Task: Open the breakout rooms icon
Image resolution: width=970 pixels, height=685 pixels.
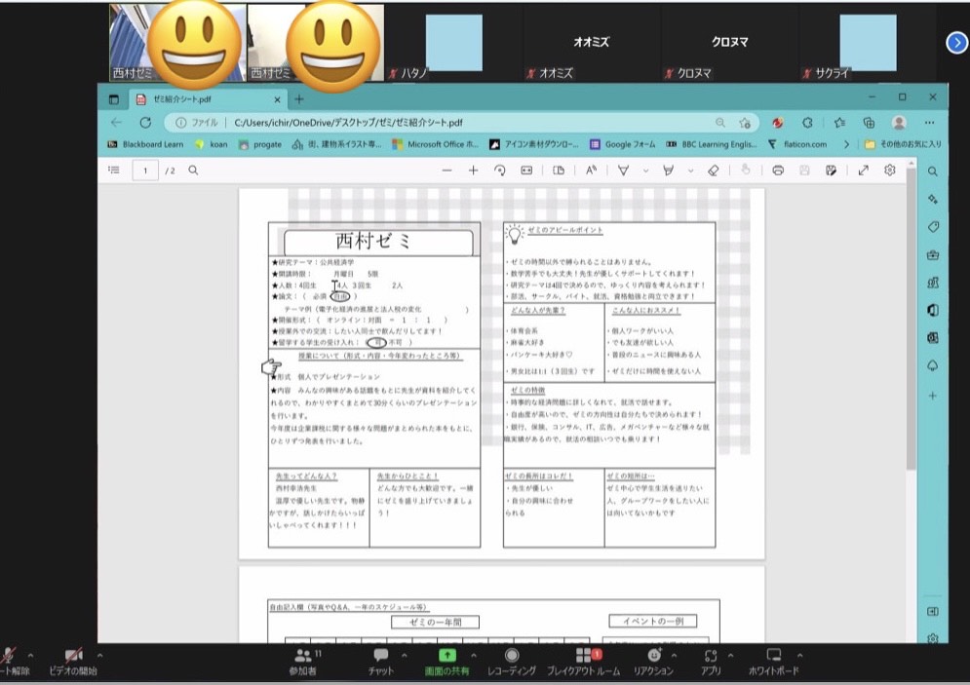Action: pyautogui.click(x=583, y=661)
